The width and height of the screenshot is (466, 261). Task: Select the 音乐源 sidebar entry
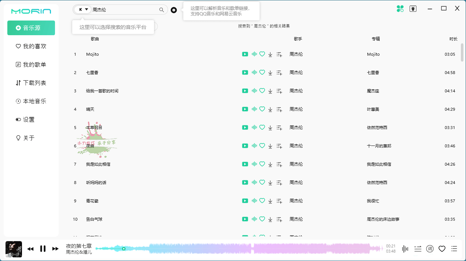(x=31, y=28)
